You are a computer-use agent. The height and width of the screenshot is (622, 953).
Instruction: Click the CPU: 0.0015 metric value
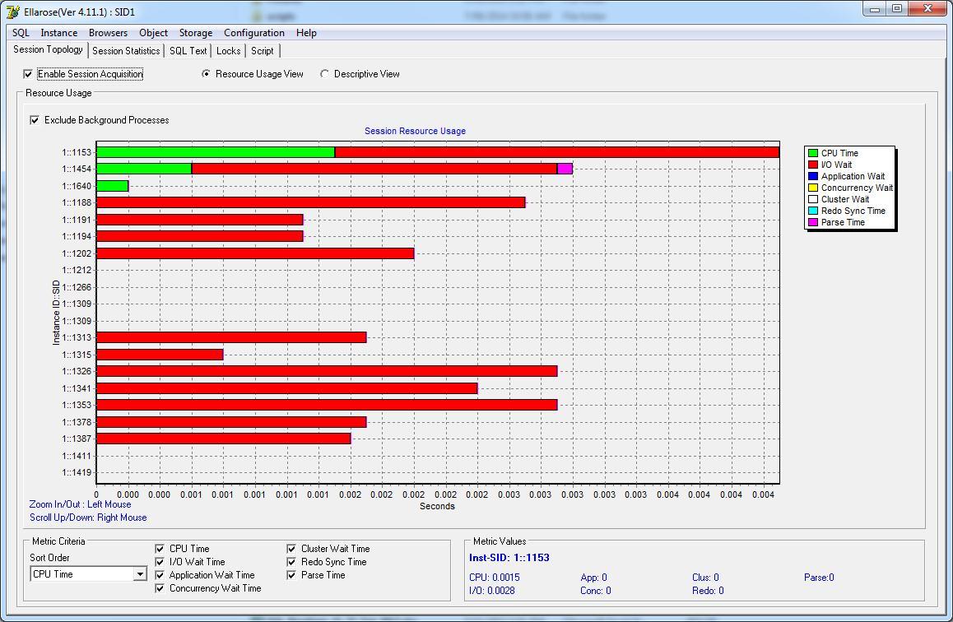(494, 578)
